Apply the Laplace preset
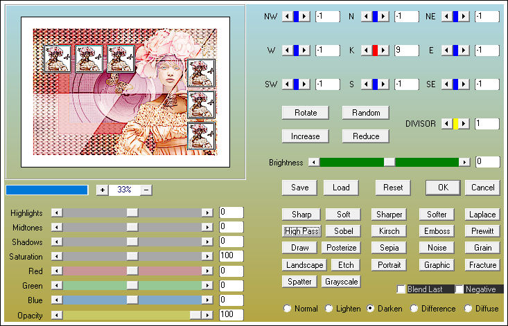Image resolution: width=508 pixels, height=326 pixels. (482, 215)
